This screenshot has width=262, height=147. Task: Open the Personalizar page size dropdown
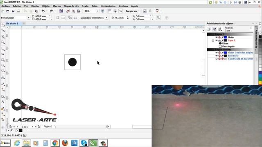point(28,18)
